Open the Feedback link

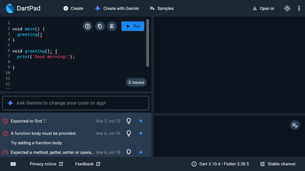[x=88, y=164]
